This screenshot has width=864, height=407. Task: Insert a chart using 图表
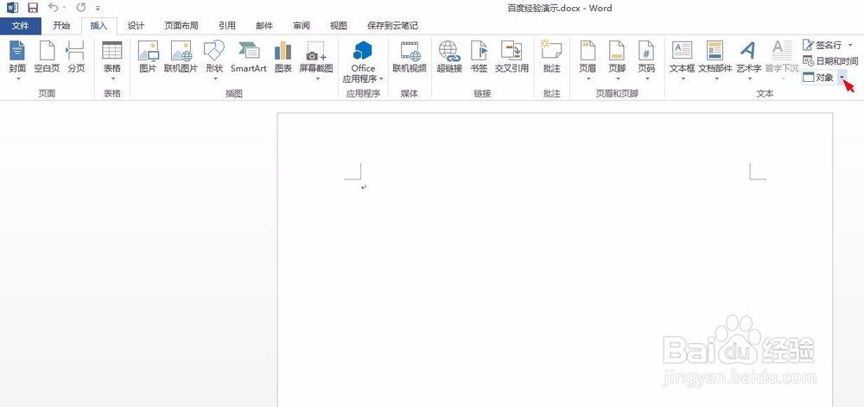pyautogui.click(x=283, y=57)
